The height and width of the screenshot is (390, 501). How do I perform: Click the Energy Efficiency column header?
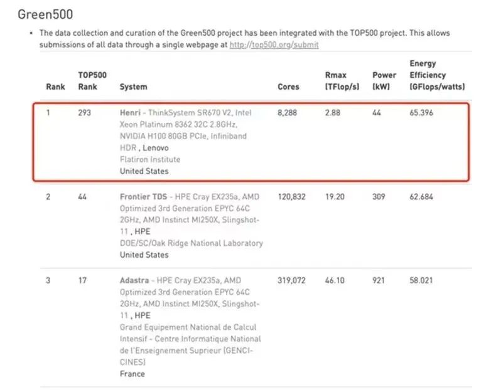point(437,75)
